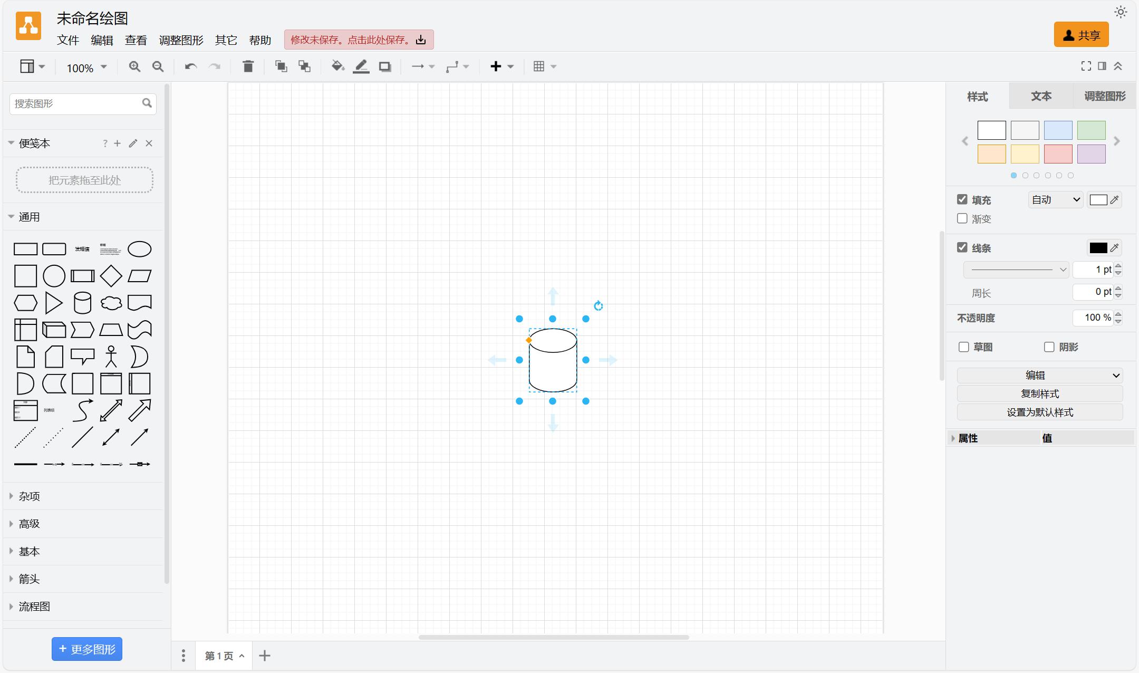
Task: Click the 更多图形 button
Action: coord(87,649)
